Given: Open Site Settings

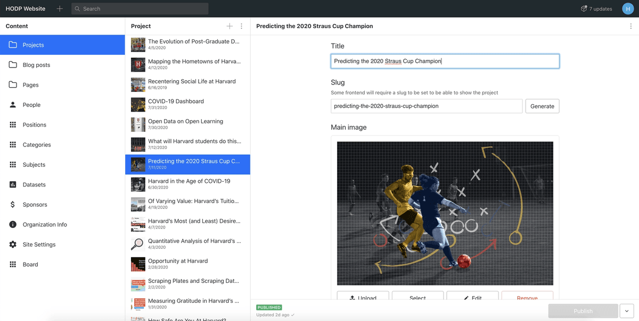Looking at the screenshot, I should pos(62,244).
